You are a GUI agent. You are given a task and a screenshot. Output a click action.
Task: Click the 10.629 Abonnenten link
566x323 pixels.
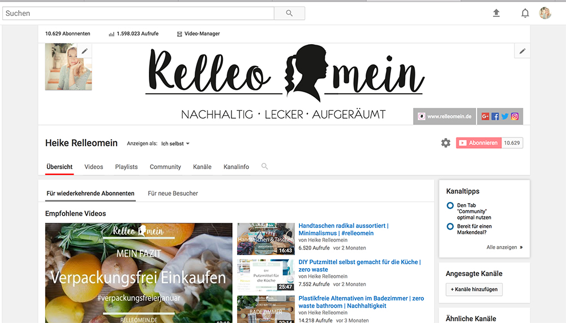click(67, 33)
